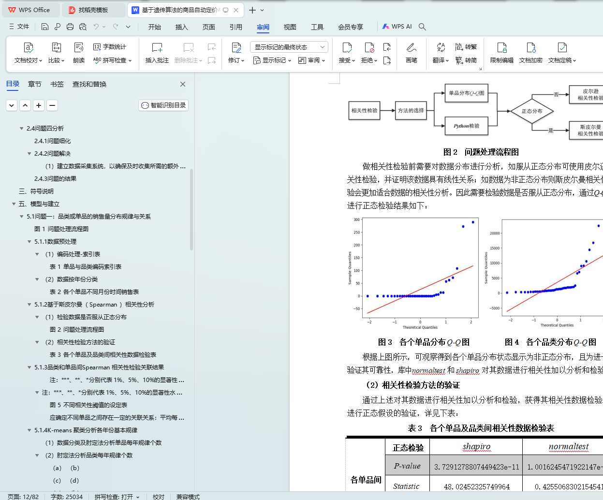
Task: Select the 书签 navigation pane tab
Action: pos(57,84)
